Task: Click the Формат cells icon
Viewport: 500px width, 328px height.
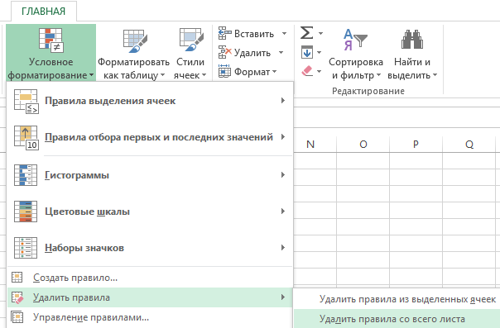Action: 224,71
